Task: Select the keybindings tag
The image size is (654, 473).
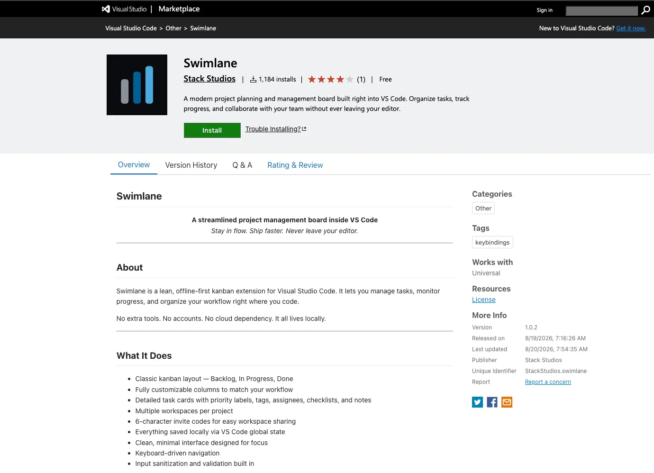Action: [492, 242]
